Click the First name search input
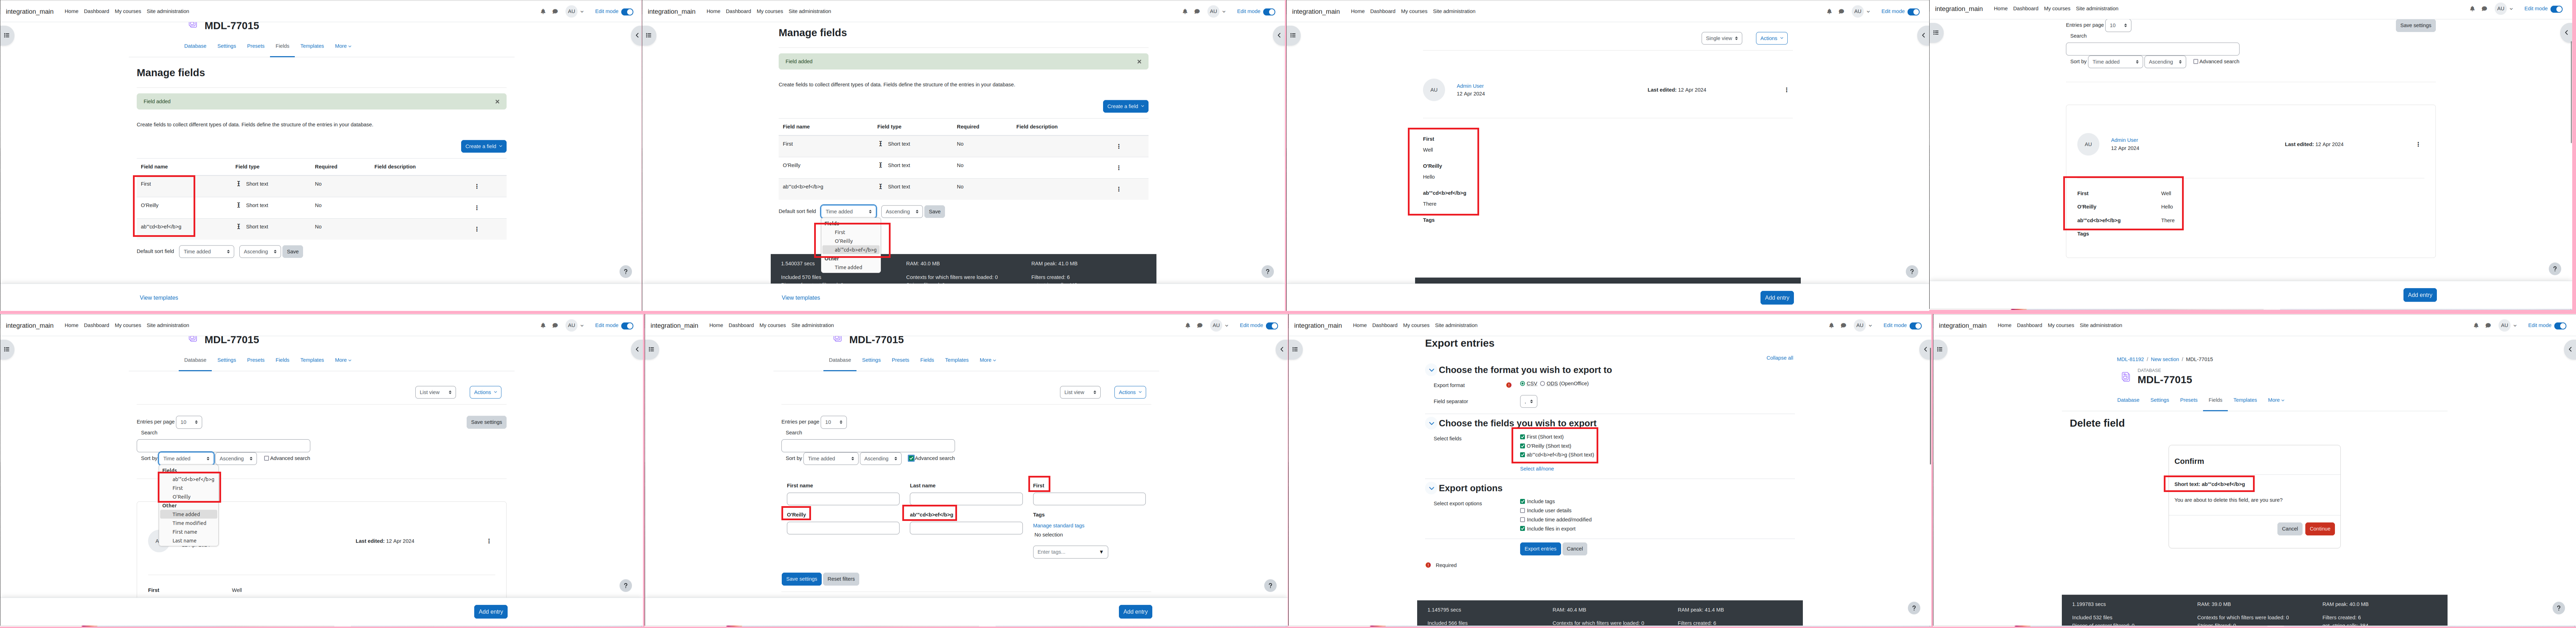 coord(843,499)
